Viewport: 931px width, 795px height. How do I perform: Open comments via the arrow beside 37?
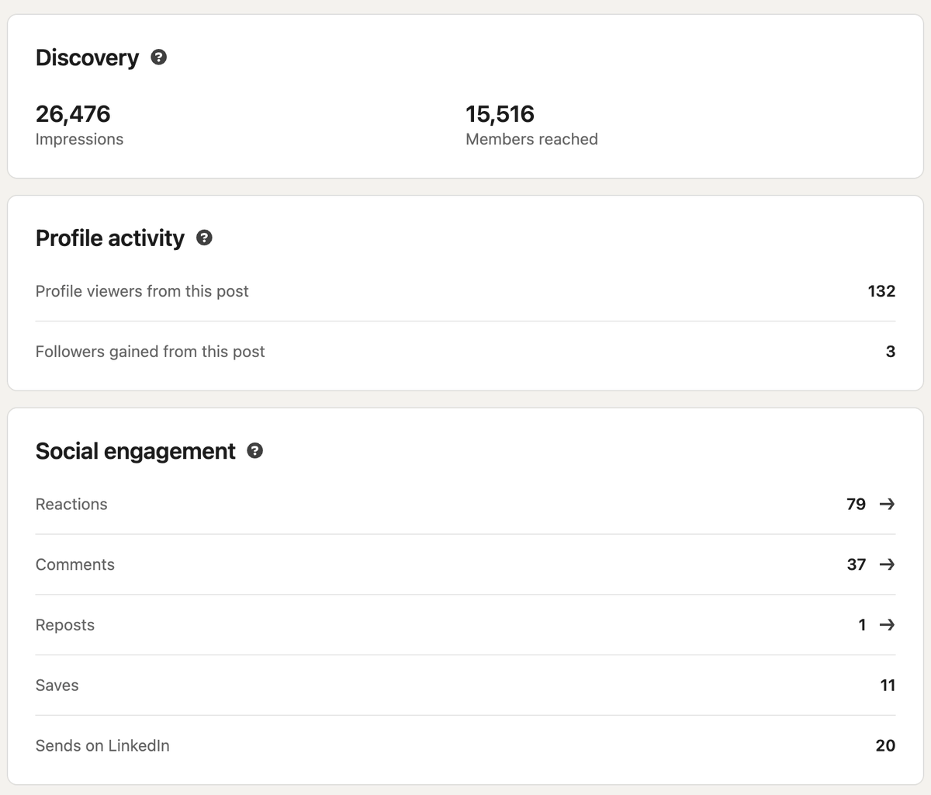pos(887,564)
